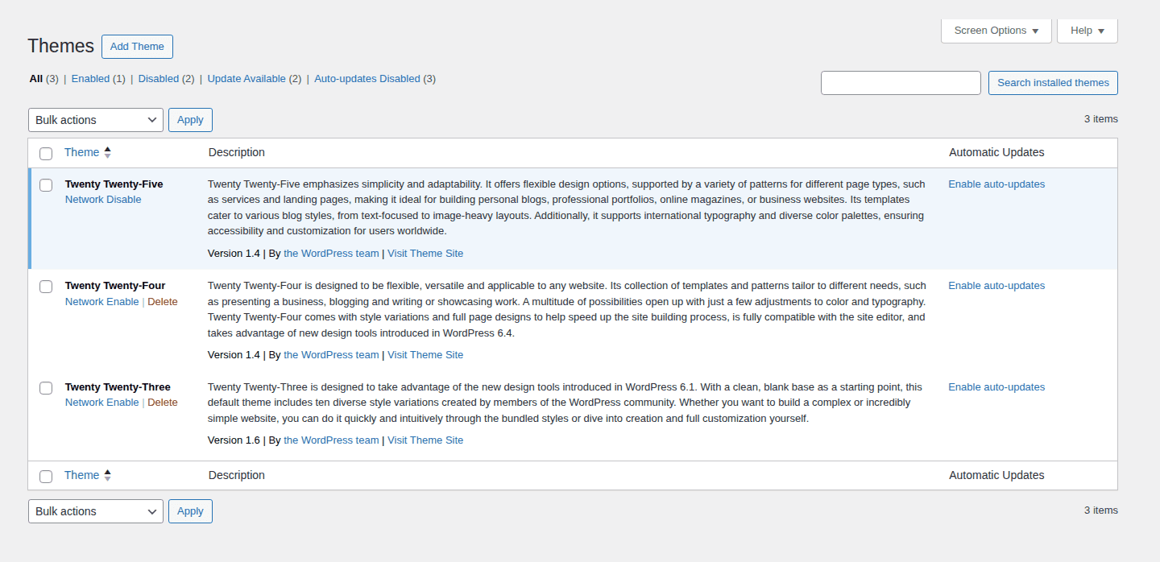Sort by Theme column in header
The image size is (1160, 562).
click(x=81, y=152)
